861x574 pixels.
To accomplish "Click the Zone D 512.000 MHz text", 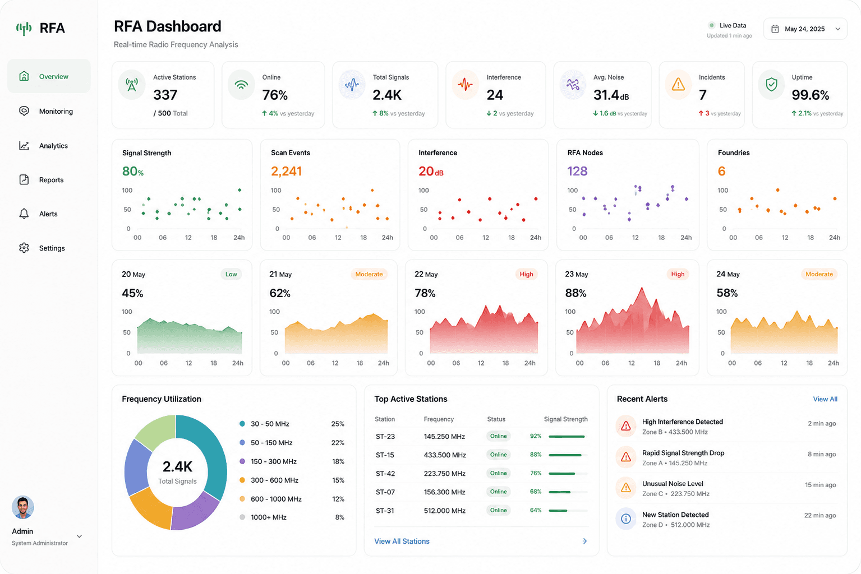I will point(676,525).
